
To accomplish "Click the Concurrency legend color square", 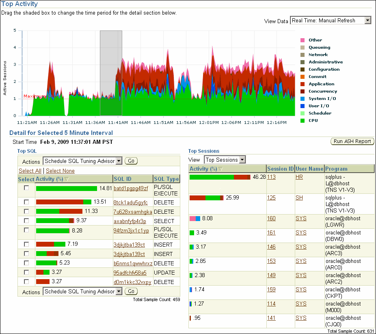I will (303, 91).
